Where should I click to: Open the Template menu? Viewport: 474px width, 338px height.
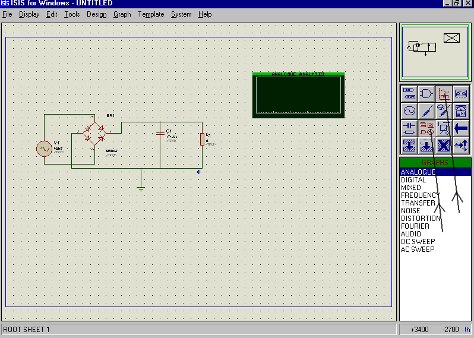pos(151,14)
